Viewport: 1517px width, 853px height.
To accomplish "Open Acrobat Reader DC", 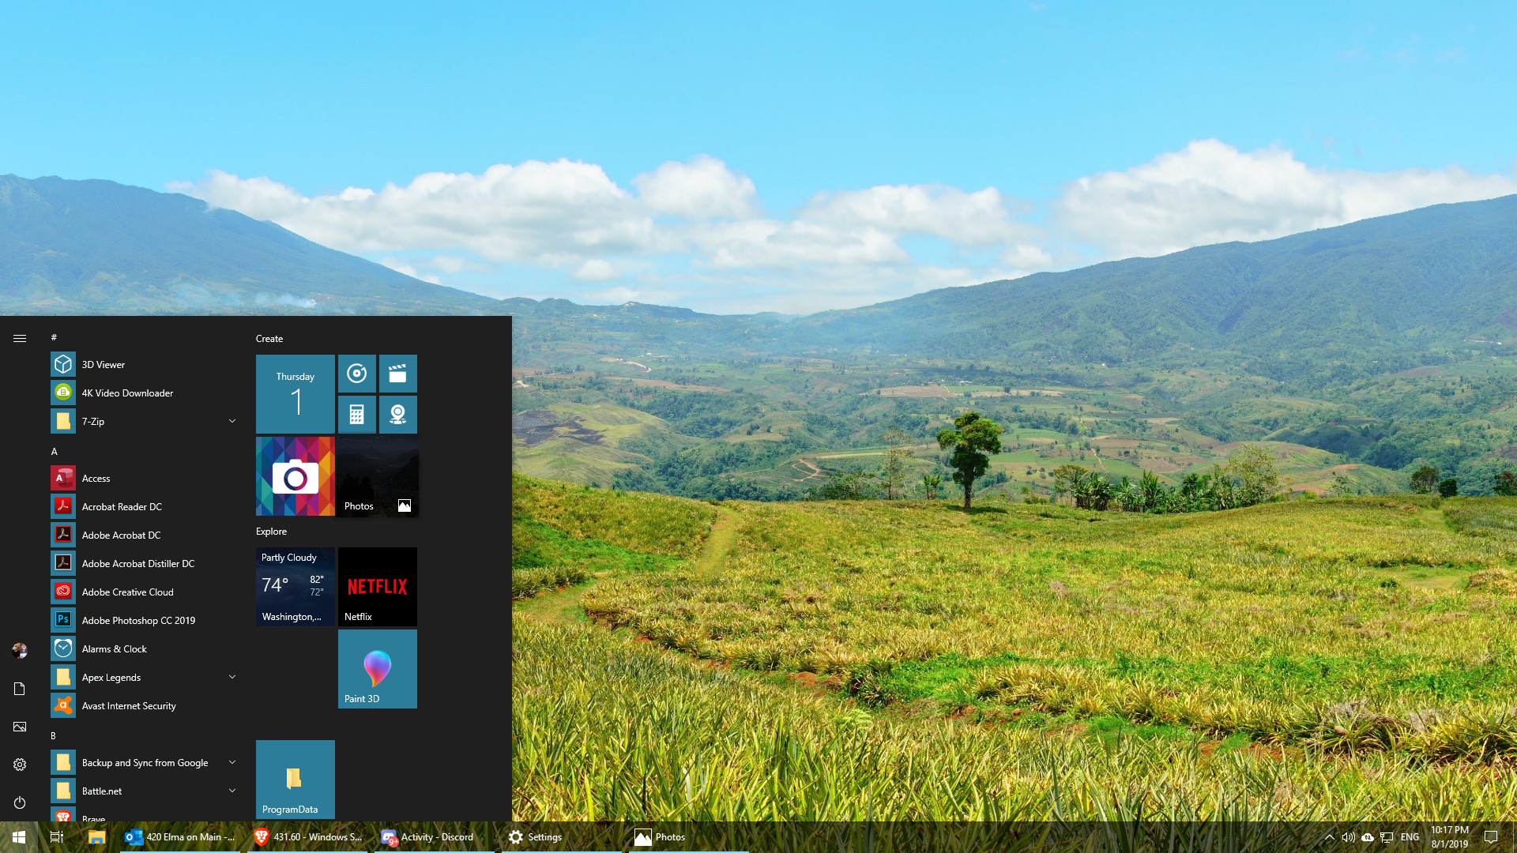I will [x=122, y=506].
